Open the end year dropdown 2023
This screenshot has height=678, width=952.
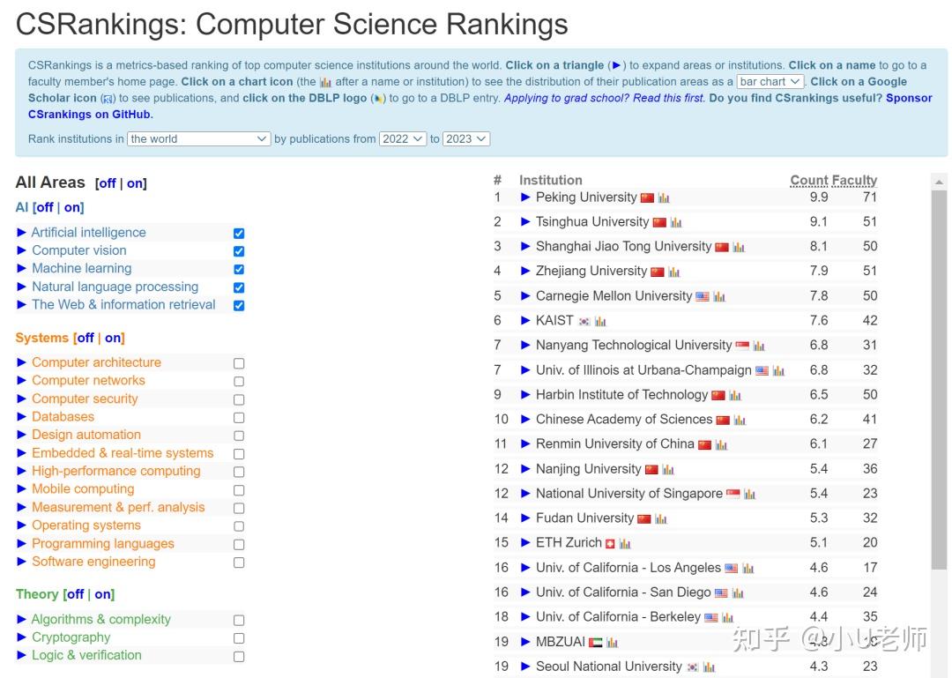point(466,139)
